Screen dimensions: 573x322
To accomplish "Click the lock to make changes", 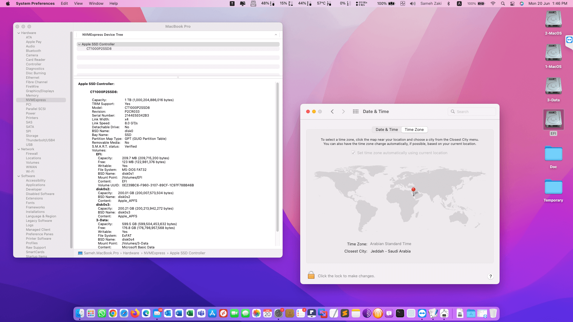I will pos(311,275).
